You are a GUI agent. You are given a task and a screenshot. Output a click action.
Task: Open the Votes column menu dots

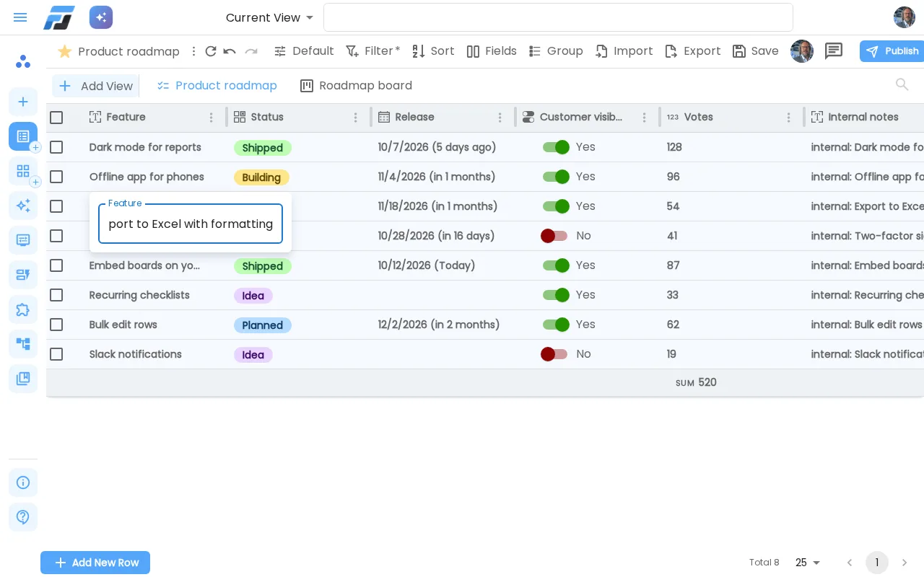point(789,118)
